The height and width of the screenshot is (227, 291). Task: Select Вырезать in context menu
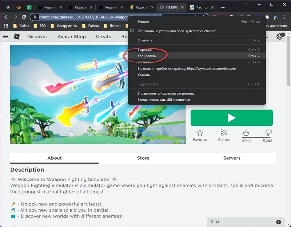point(197,49)
